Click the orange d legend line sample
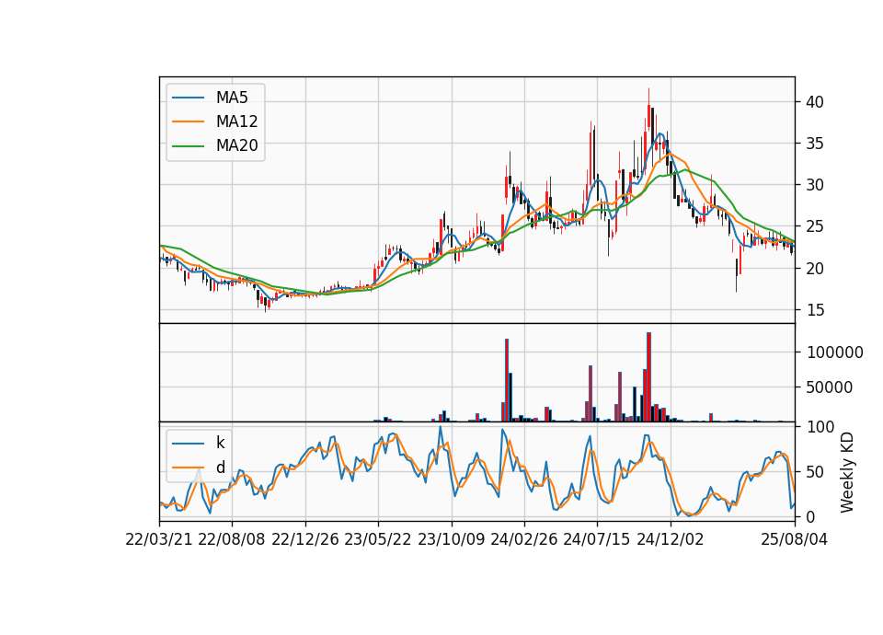This screenshot has width=883, height=635. [188, 468]
